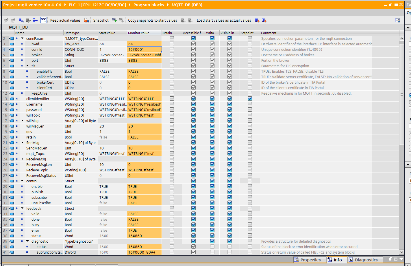This screenshot has width=411, height=266.
Task: Uncheck Setpoint checkbox for clientIdentifier row
Action: 250,99
